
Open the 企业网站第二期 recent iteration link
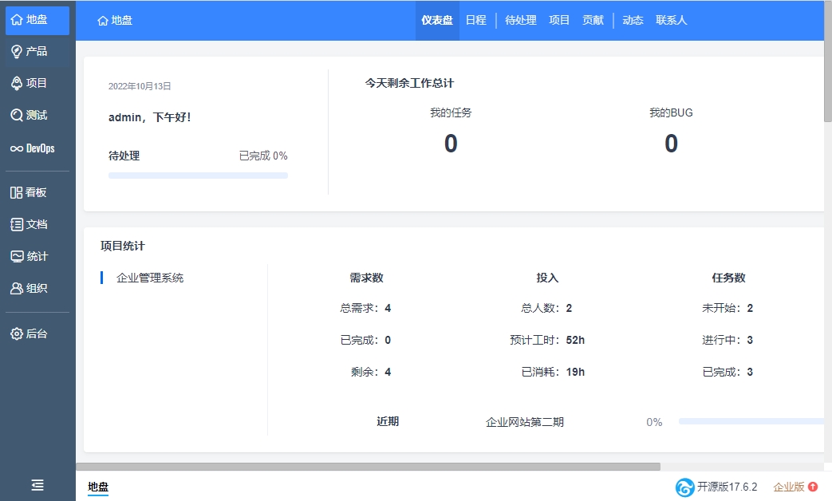pos(524,422)
